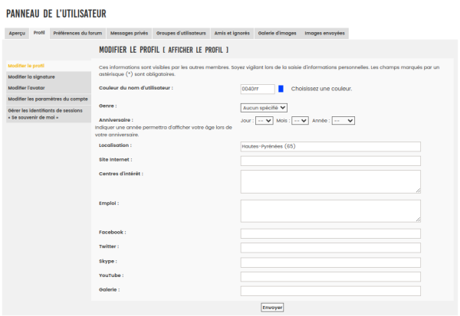
Task: Expand the birthday Jour dropdown
Action: pyautogui.click(x=264, y=121)
